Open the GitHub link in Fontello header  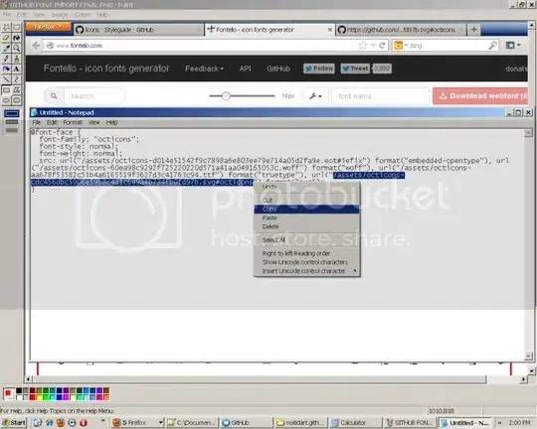pos(278,69)
